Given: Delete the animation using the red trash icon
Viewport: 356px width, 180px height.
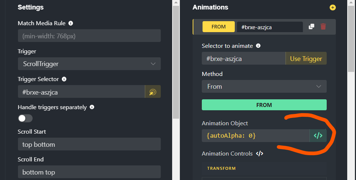Looking at the screenshot, I should pyautogui.click(x=323, y=27).
